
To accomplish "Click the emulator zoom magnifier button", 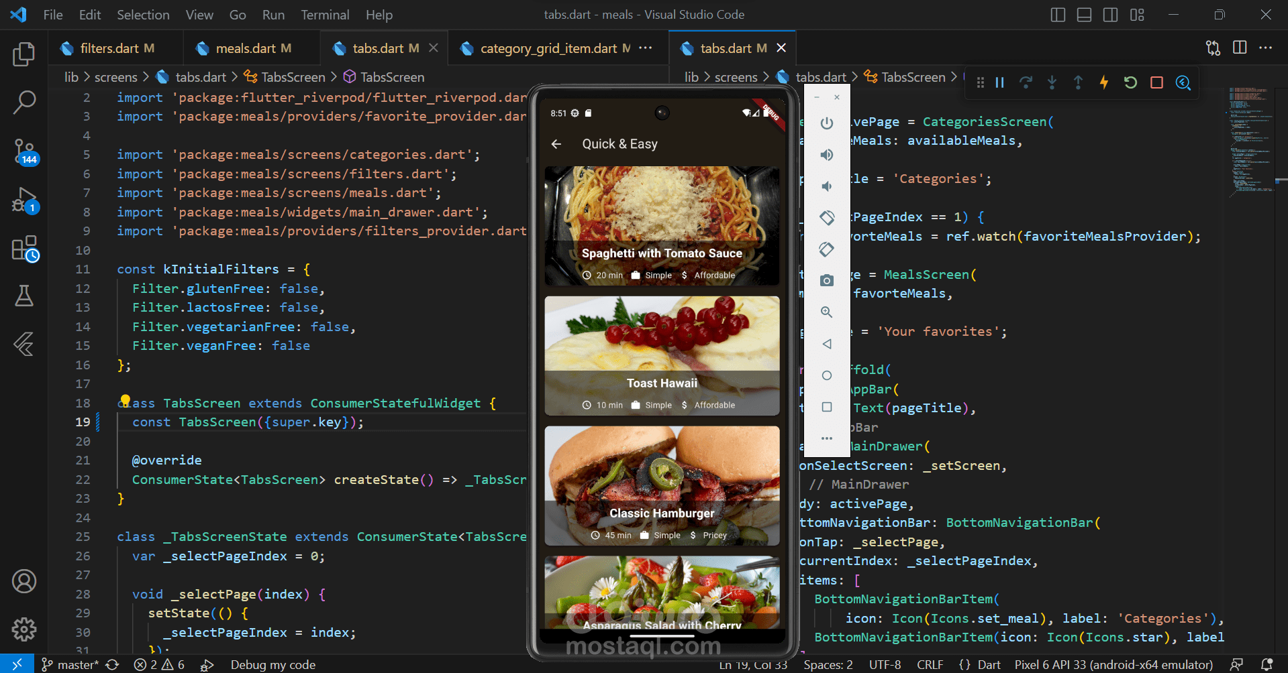I will (x=827, y=312).
